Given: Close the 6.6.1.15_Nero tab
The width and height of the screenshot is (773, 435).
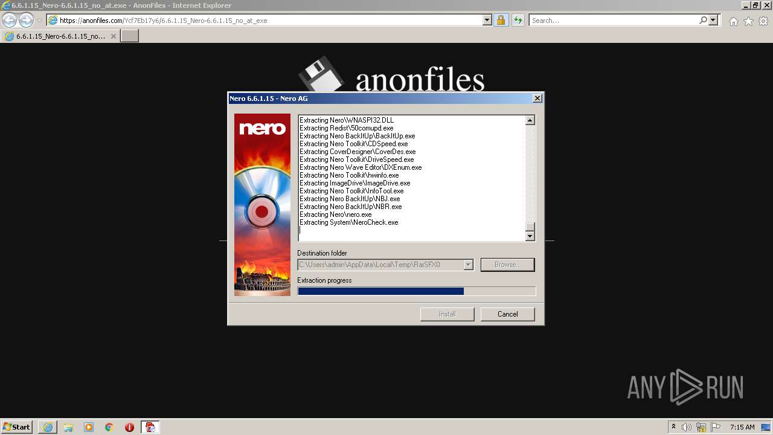Looking at the screenshot, I should pyautogui.click(x=114, y=36).
